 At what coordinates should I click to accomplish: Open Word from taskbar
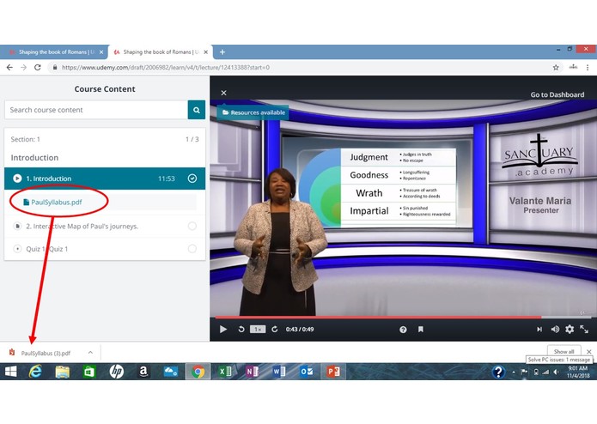click(279, 372)
